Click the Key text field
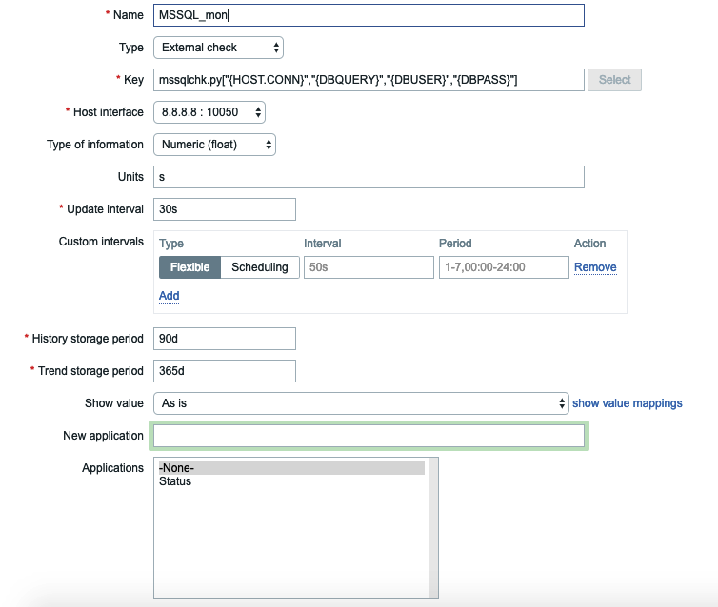 click(368, 80)
